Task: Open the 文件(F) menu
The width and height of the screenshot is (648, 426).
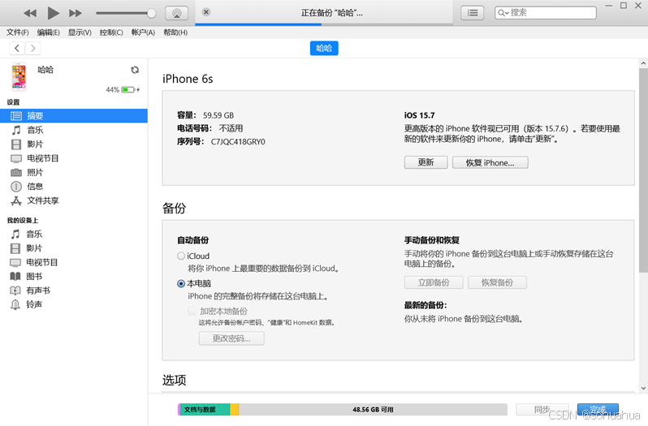Action: tap(17, 32)
